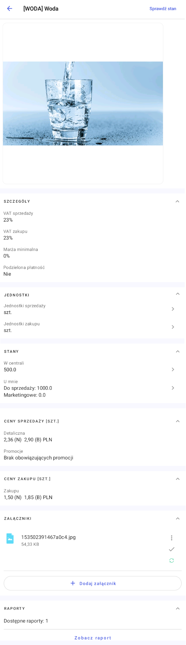
Task: Tap the checkmark icon beside the attachment
Action: [x=172, y=549]
